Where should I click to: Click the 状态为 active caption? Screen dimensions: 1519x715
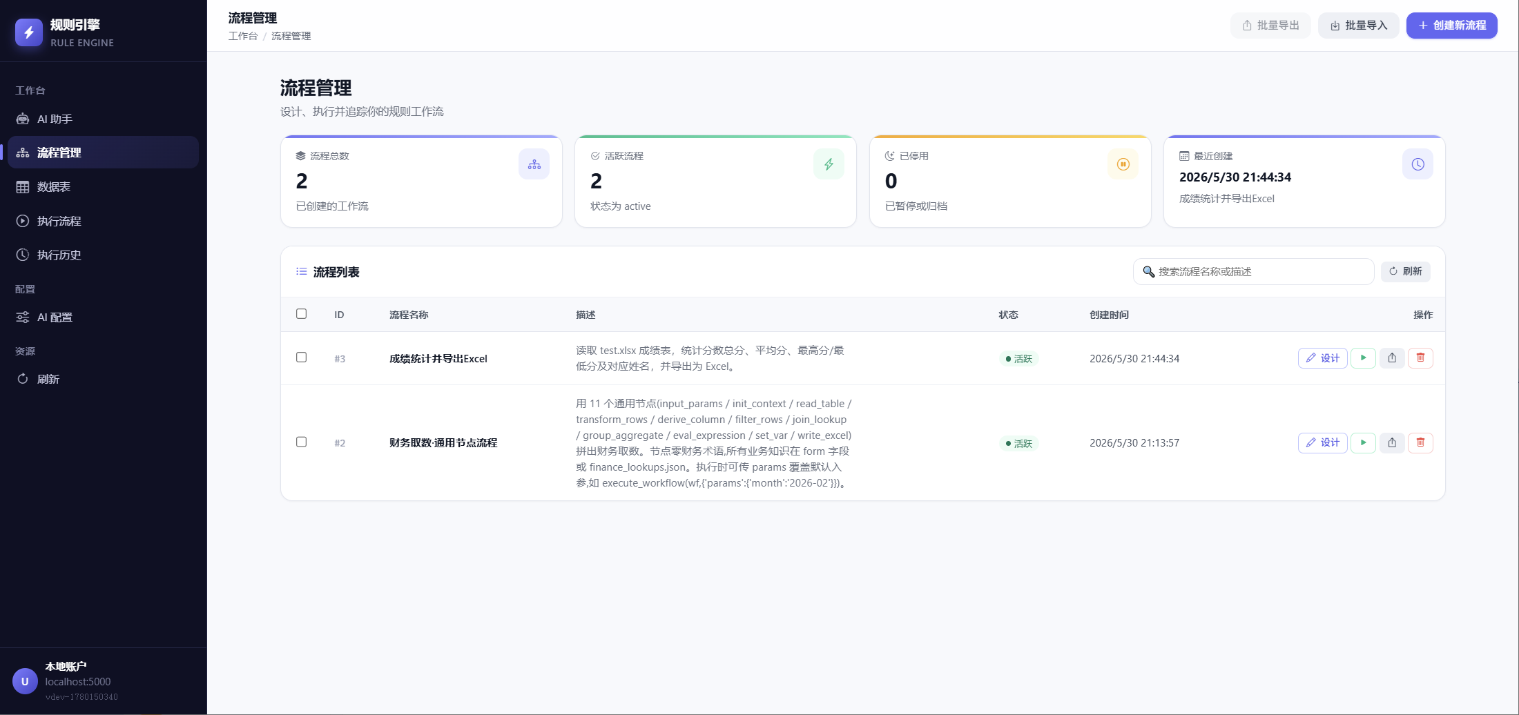pos(621,206)
